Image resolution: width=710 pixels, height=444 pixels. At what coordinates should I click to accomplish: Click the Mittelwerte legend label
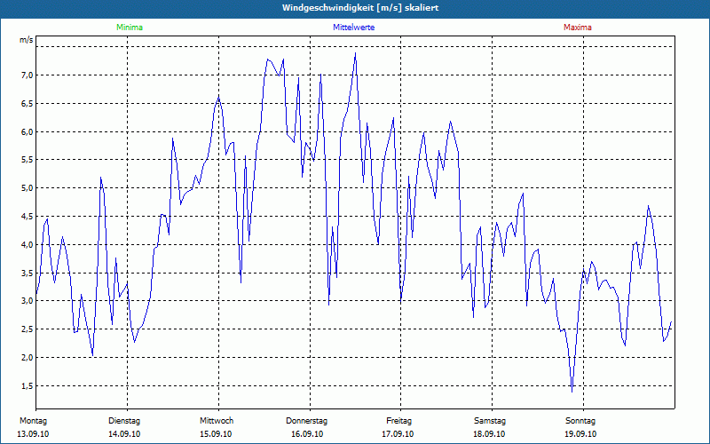point(353,28)
